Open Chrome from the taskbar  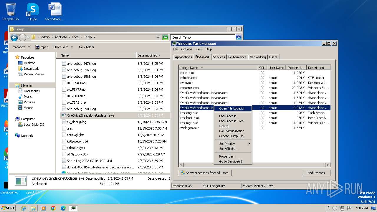53,208
